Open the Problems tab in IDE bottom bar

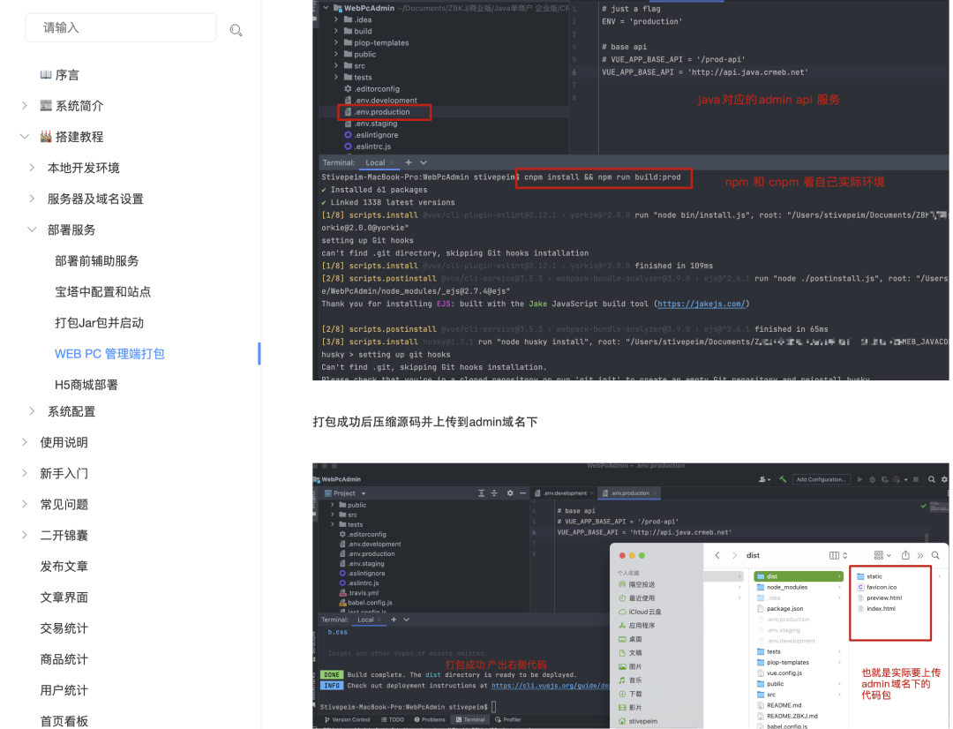[x=430, y=719]
